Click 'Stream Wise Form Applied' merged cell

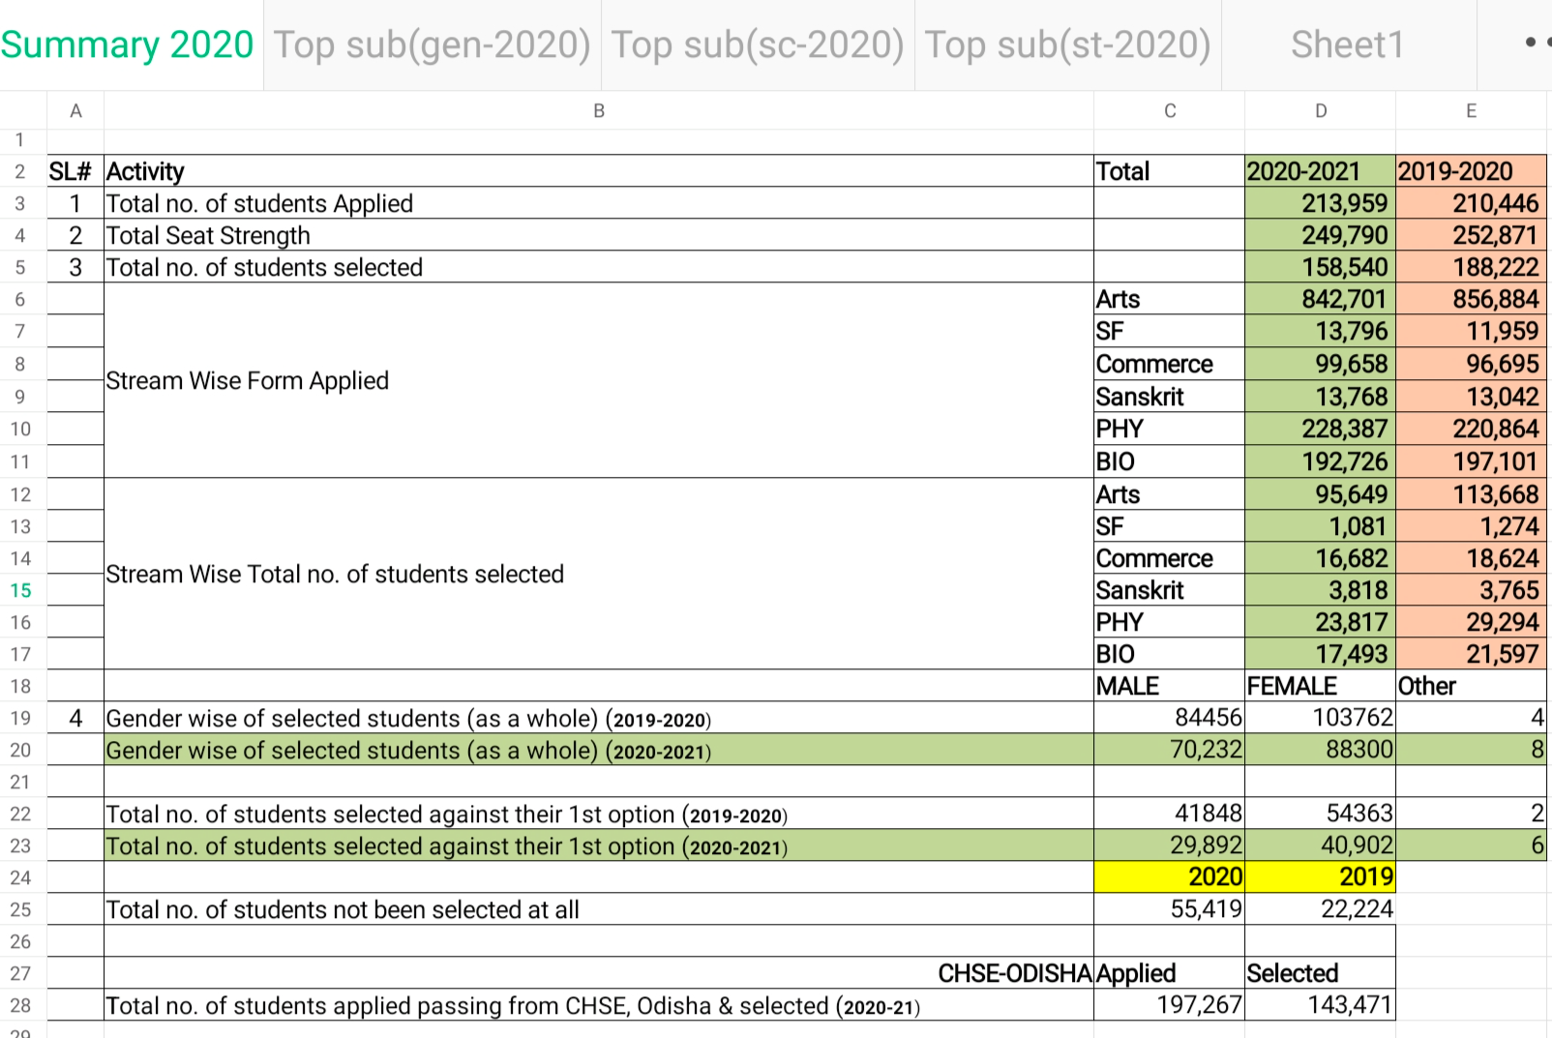(x=599, y=380)
